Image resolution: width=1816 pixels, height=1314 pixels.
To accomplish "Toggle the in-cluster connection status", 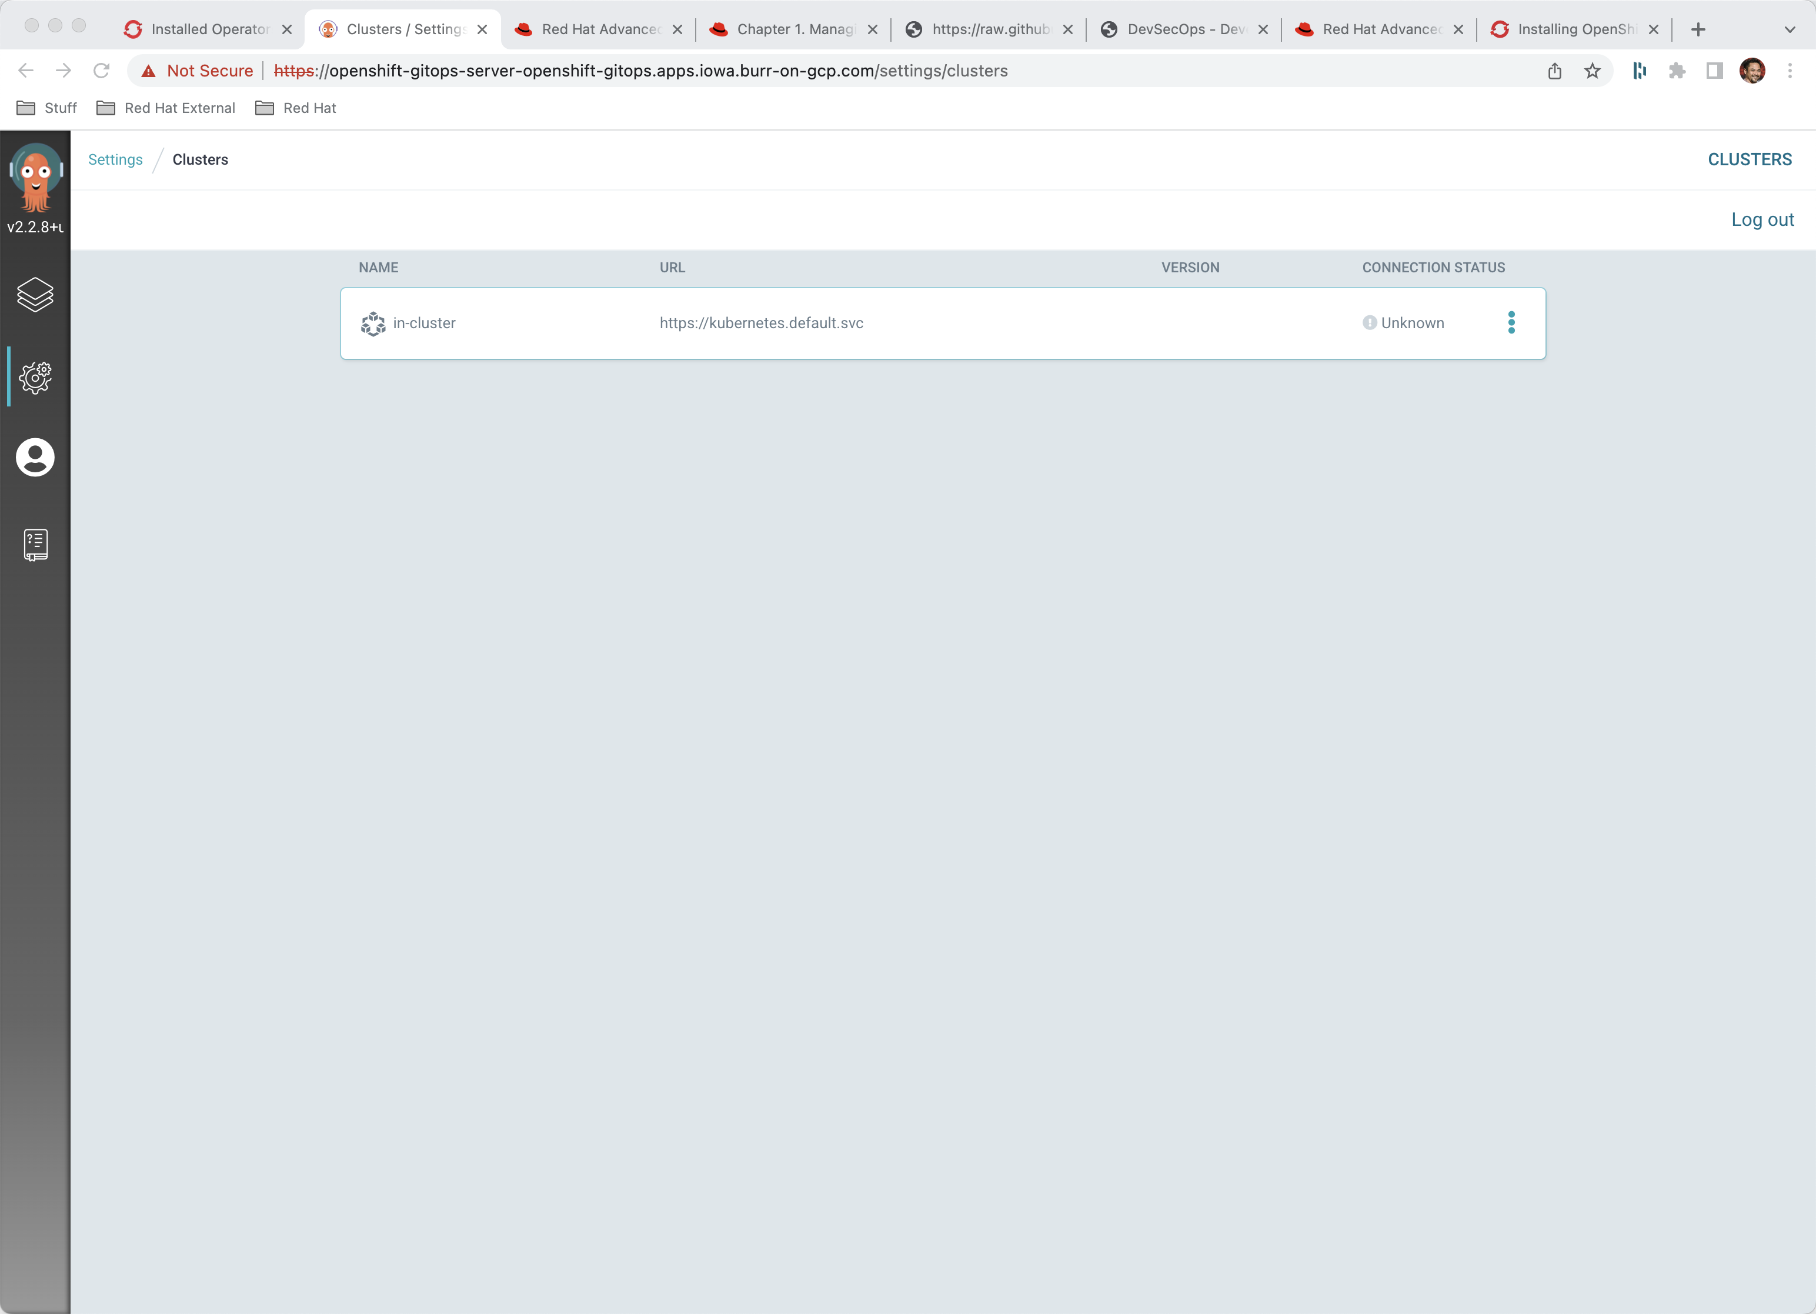I will (x=1511, y=323).
